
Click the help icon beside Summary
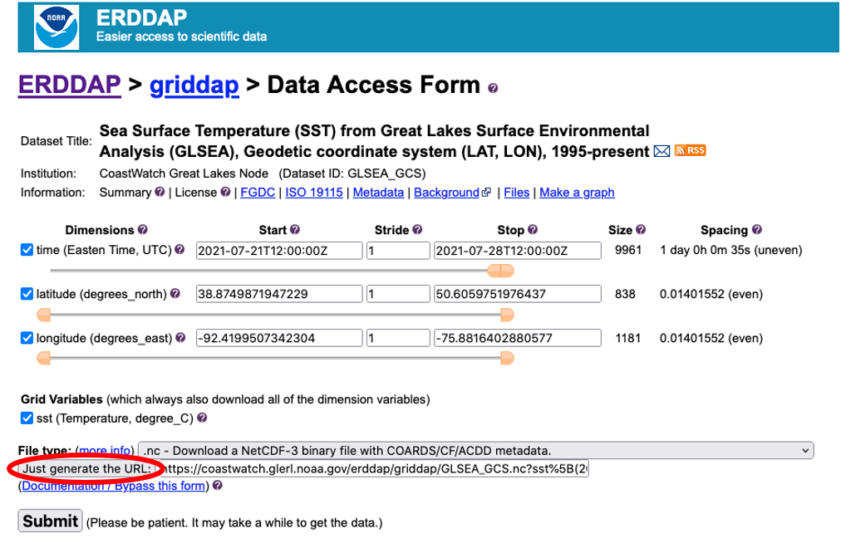(160, 193)
